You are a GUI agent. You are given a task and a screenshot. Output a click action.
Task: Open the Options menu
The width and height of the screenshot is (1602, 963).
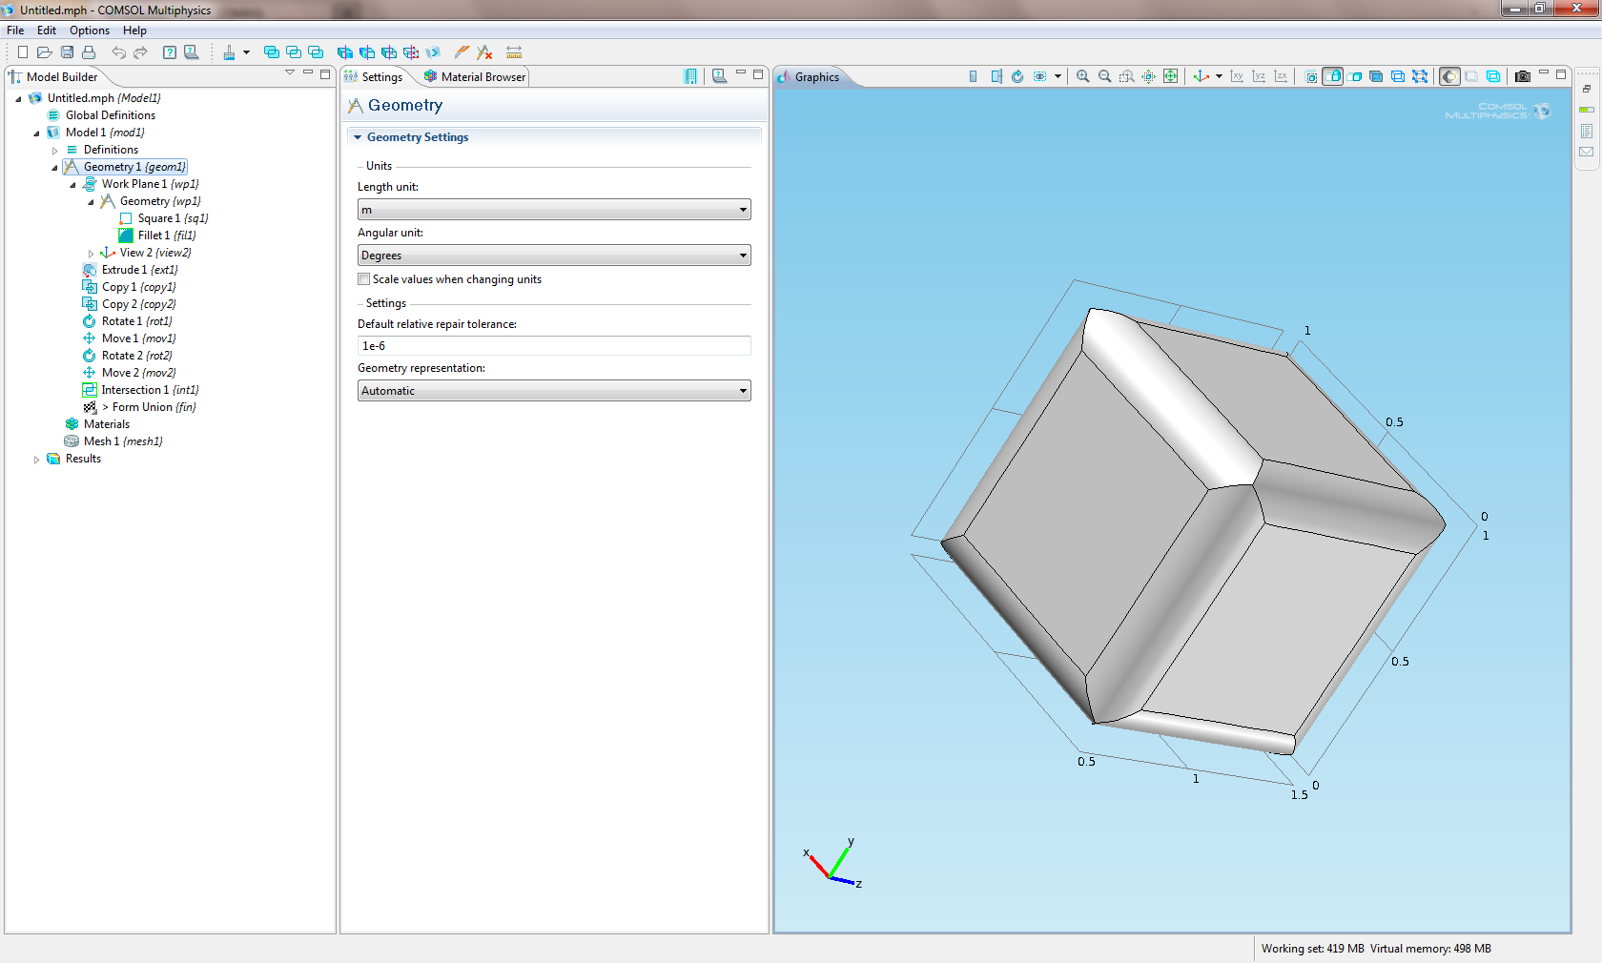pyautogui.click(x=89, y=31)
